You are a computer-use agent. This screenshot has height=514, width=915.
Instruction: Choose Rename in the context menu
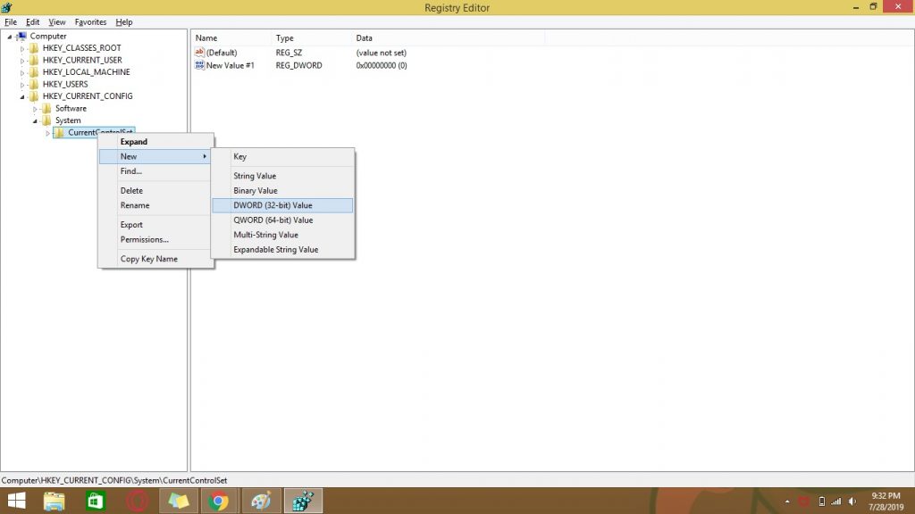click(x=155, y=205)
